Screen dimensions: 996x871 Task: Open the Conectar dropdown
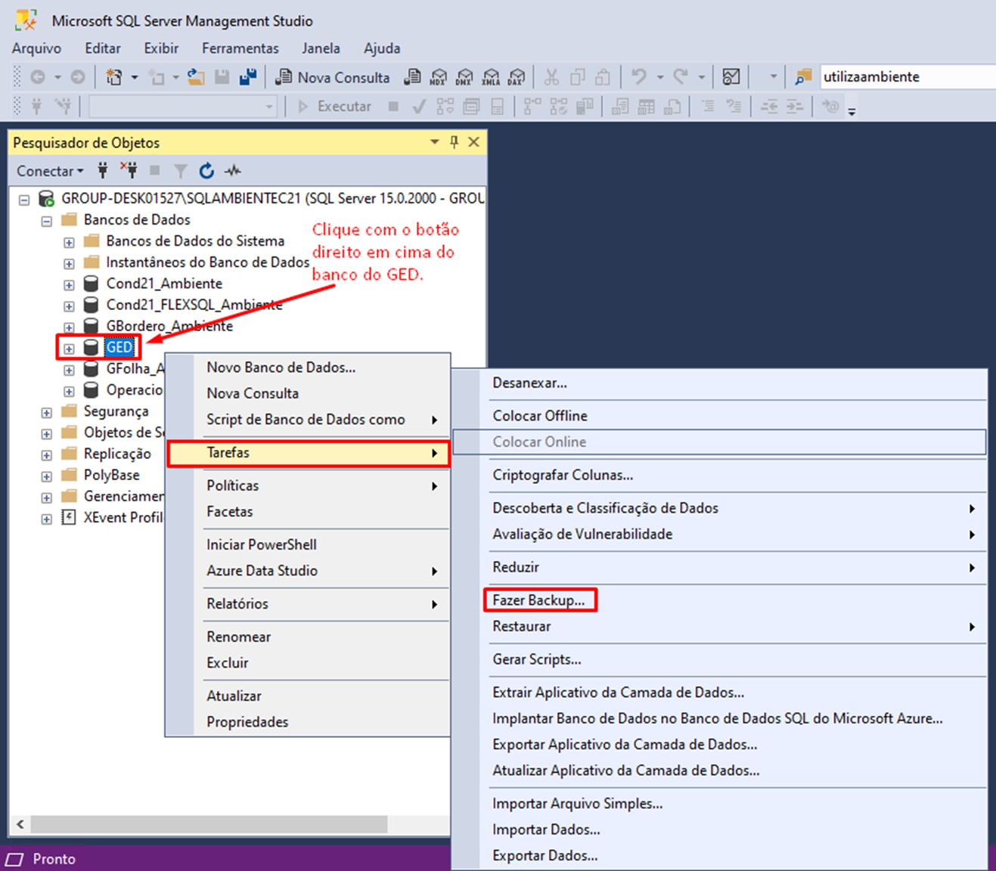[50, 171]
